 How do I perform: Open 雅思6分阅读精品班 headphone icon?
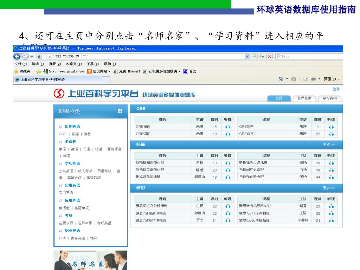[x=331, y=220]
